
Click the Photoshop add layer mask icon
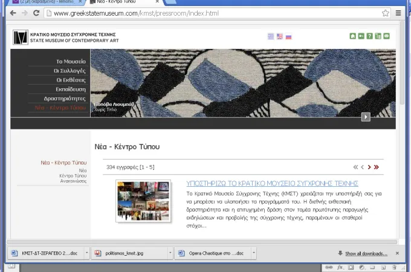coord(351,267)
